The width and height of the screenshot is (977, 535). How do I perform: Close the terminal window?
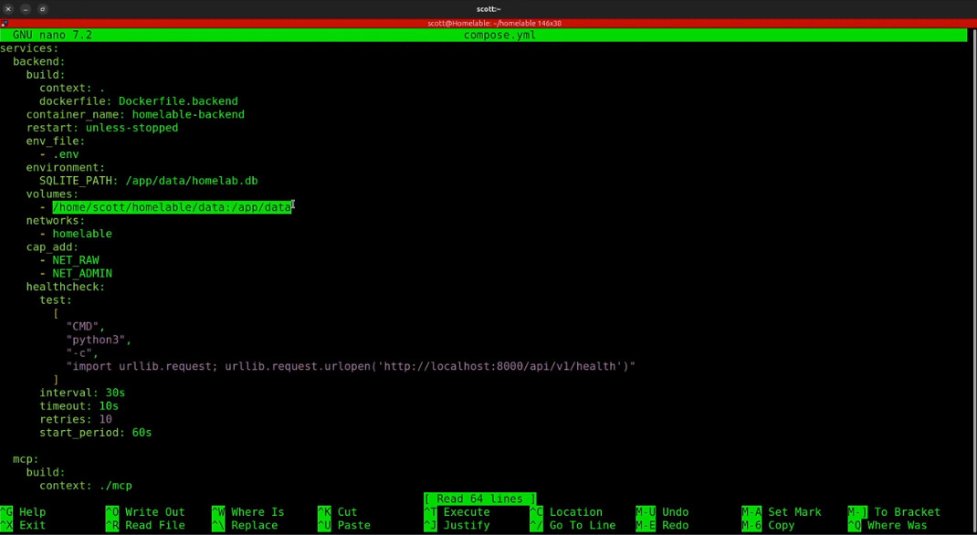click(x=8, y=9)
